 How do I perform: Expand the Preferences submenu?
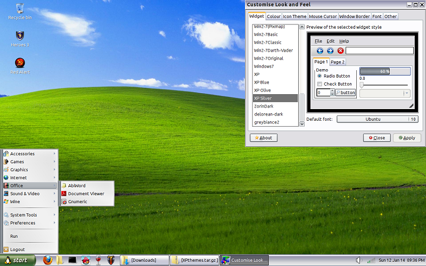tap(30, 223)
